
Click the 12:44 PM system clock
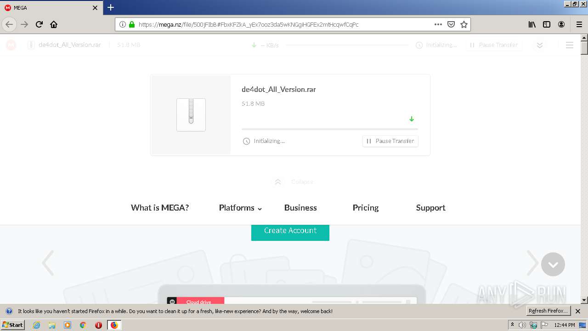coord(565,325)
